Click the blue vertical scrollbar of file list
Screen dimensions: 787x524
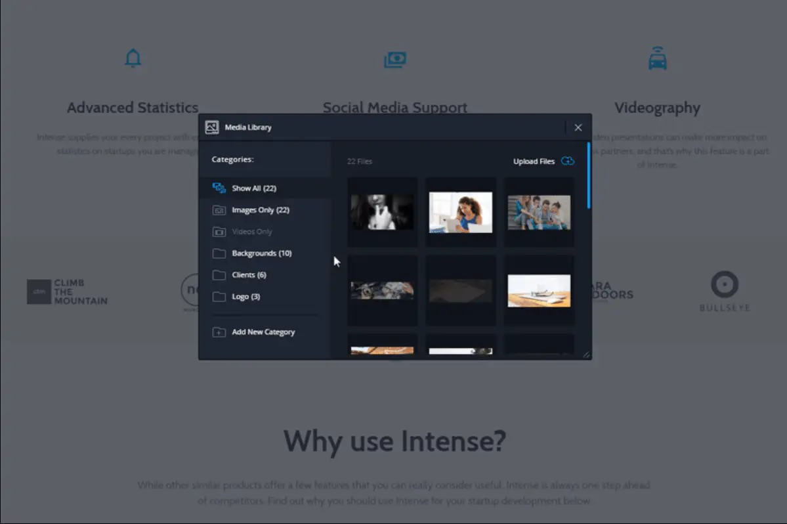(x=589, y=176)
